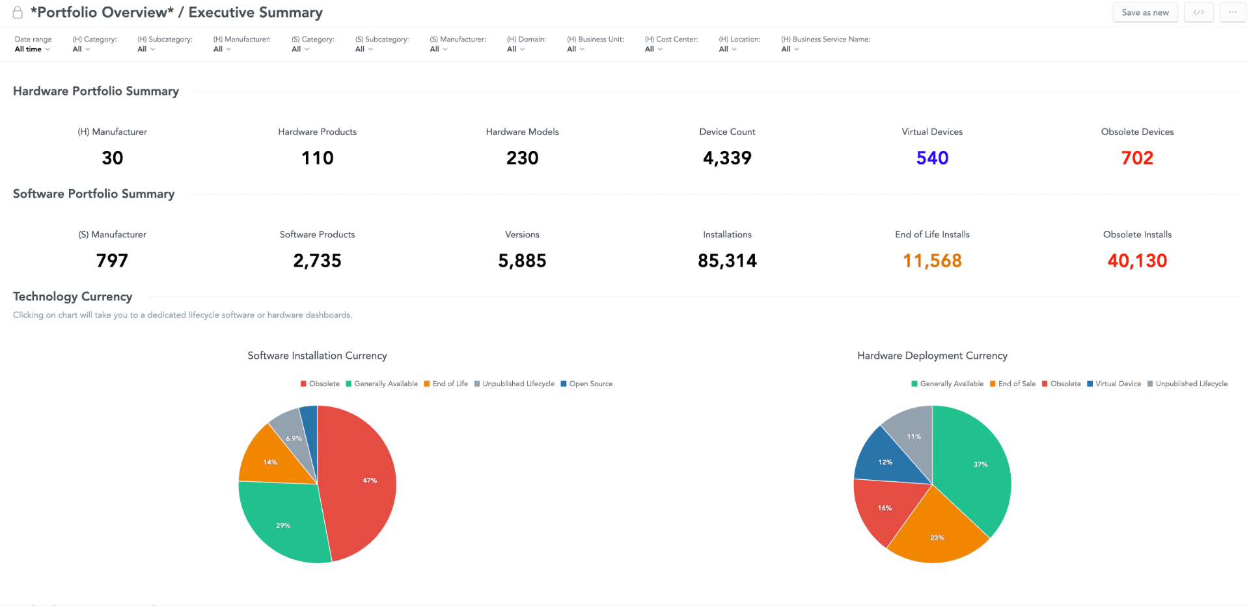
Task: Open the embed code button
Action: pyautogui.click(x=1198, y=12)
